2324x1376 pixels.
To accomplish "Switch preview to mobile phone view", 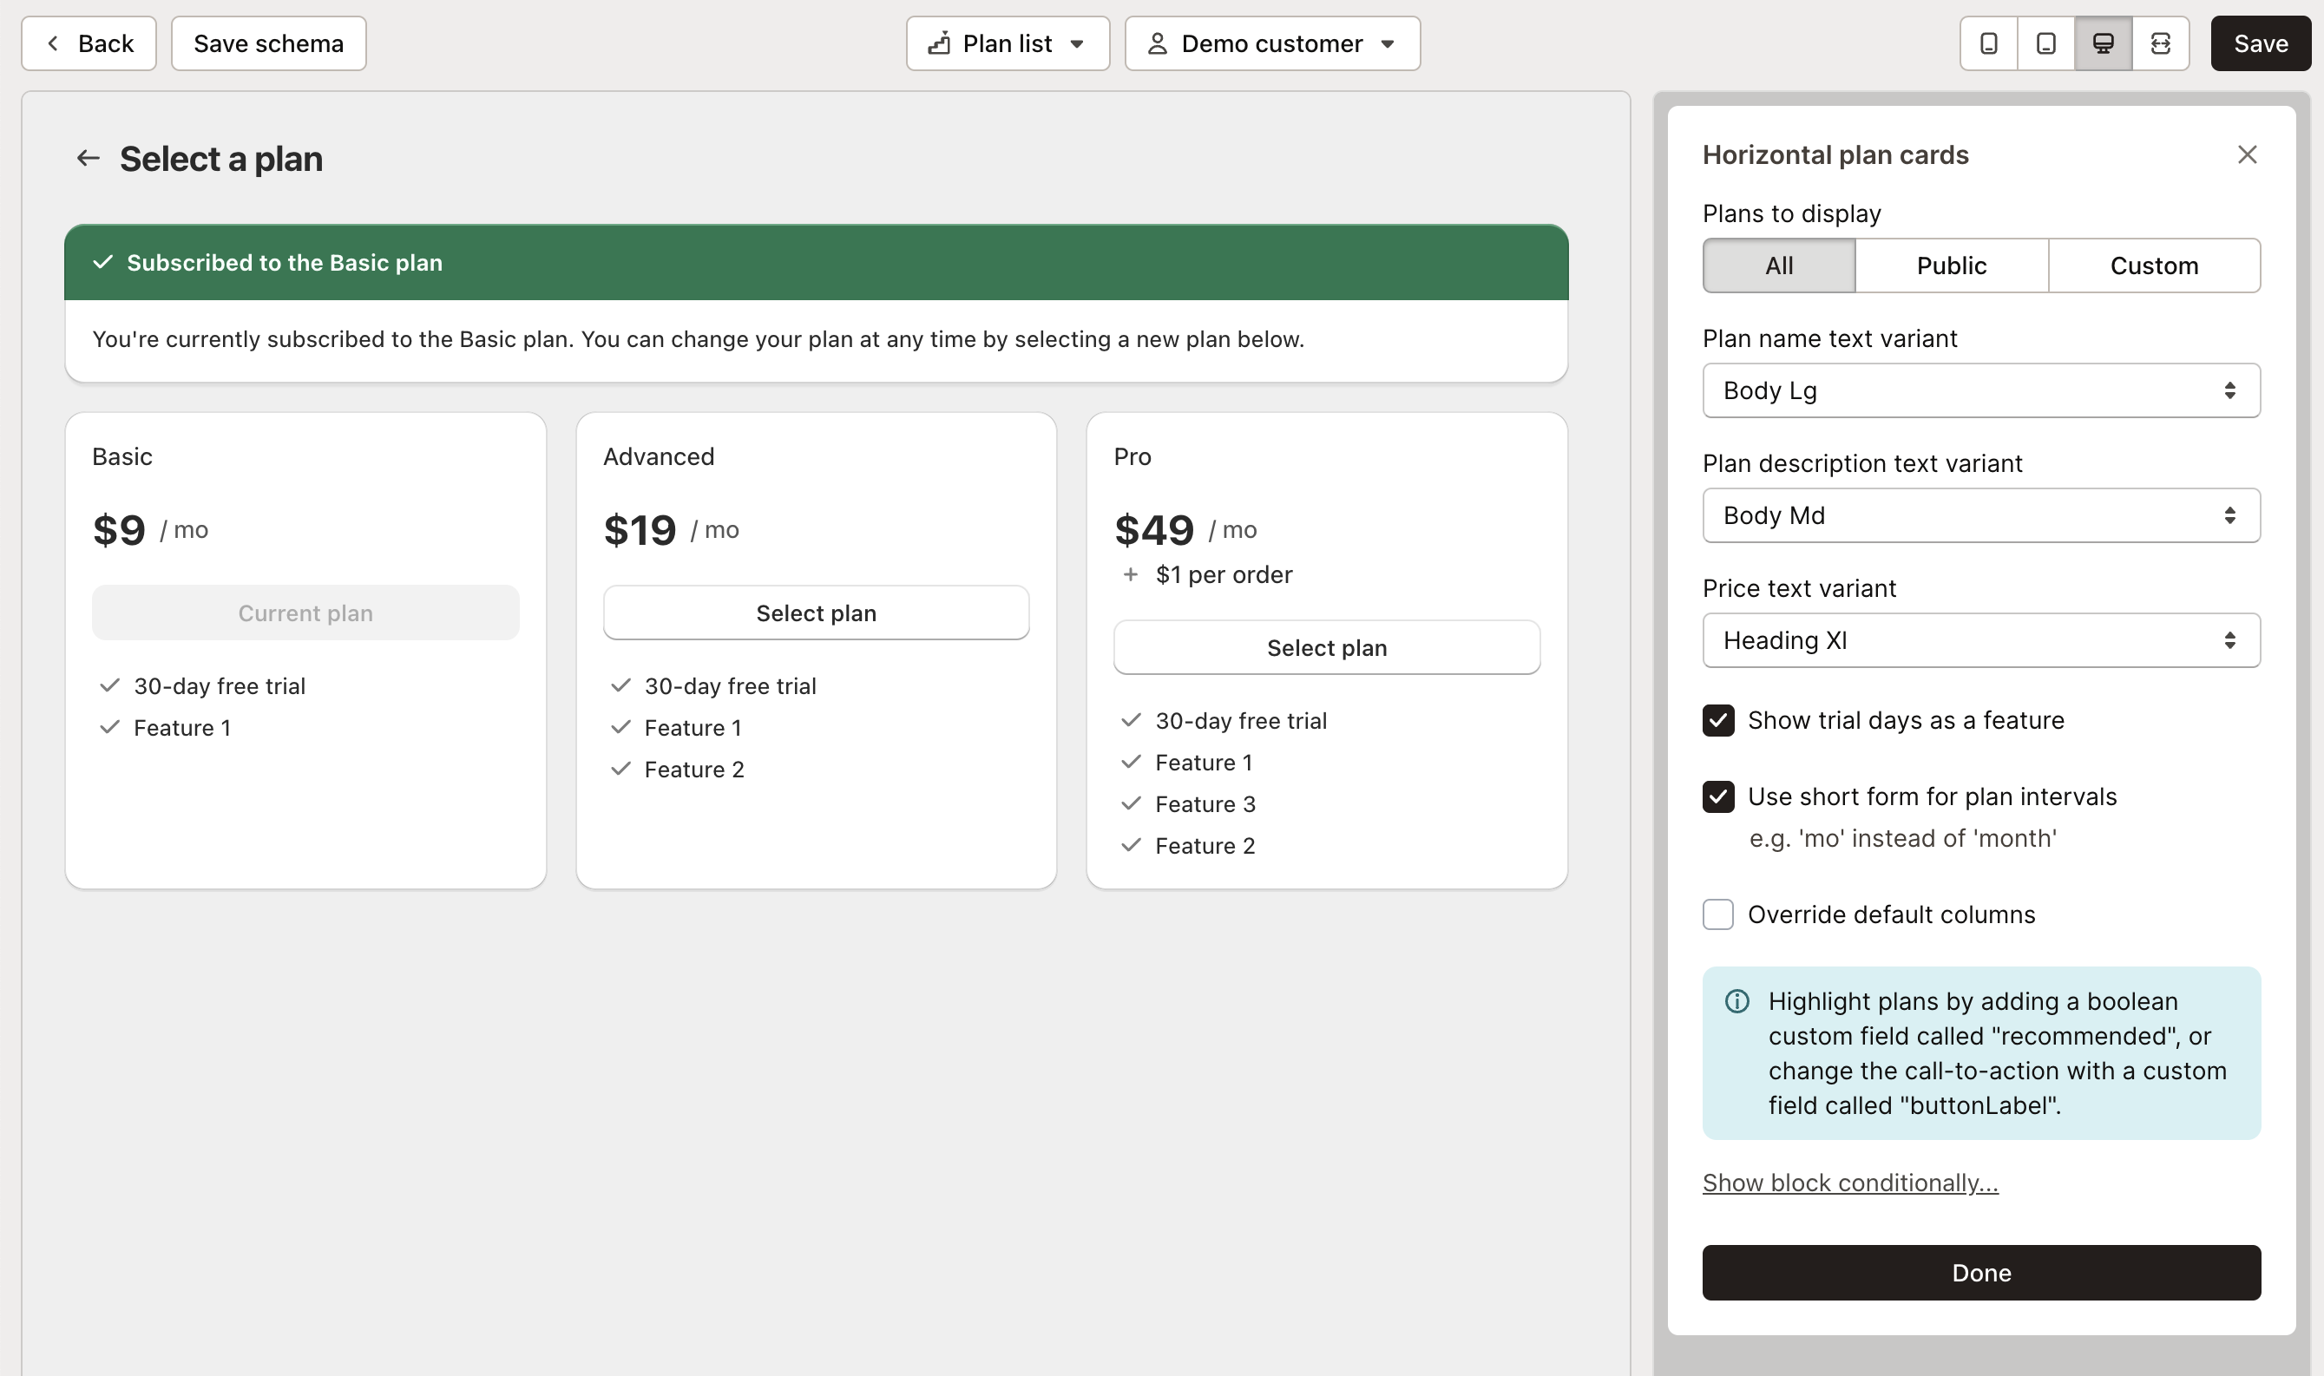I will coord(1987,43).
